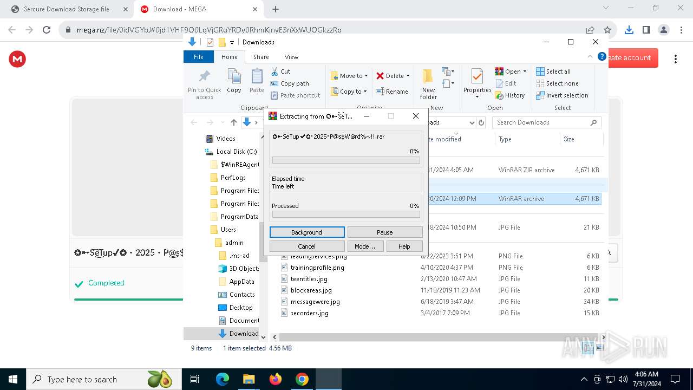Open File Explorer from the taskbar
This screenshot has height=390, width=693.
click(x=249, y=379)
